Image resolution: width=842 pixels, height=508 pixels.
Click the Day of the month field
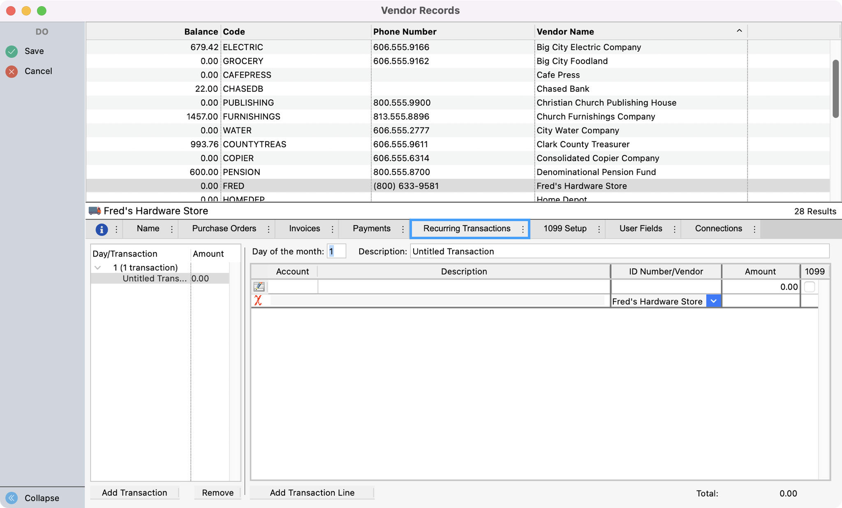tap(336, 251)
